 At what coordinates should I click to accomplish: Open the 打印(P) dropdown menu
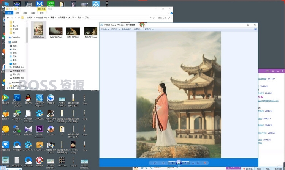115,29
